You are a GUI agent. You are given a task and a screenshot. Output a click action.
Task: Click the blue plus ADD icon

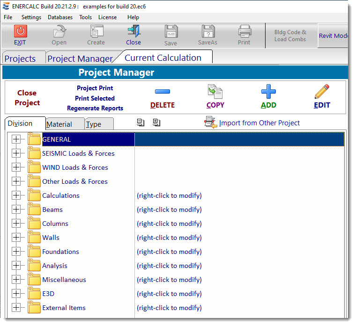coord(268,92)
